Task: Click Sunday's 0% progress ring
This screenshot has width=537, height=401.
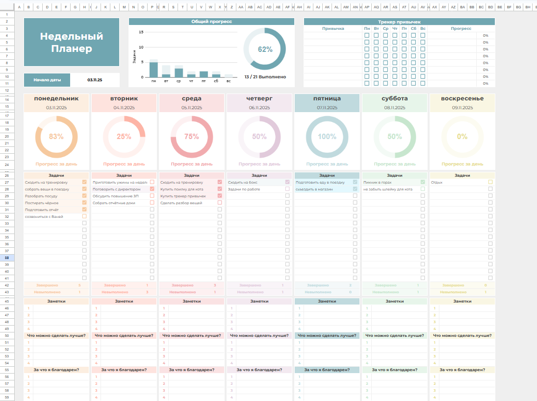Action: coord(462,137)
